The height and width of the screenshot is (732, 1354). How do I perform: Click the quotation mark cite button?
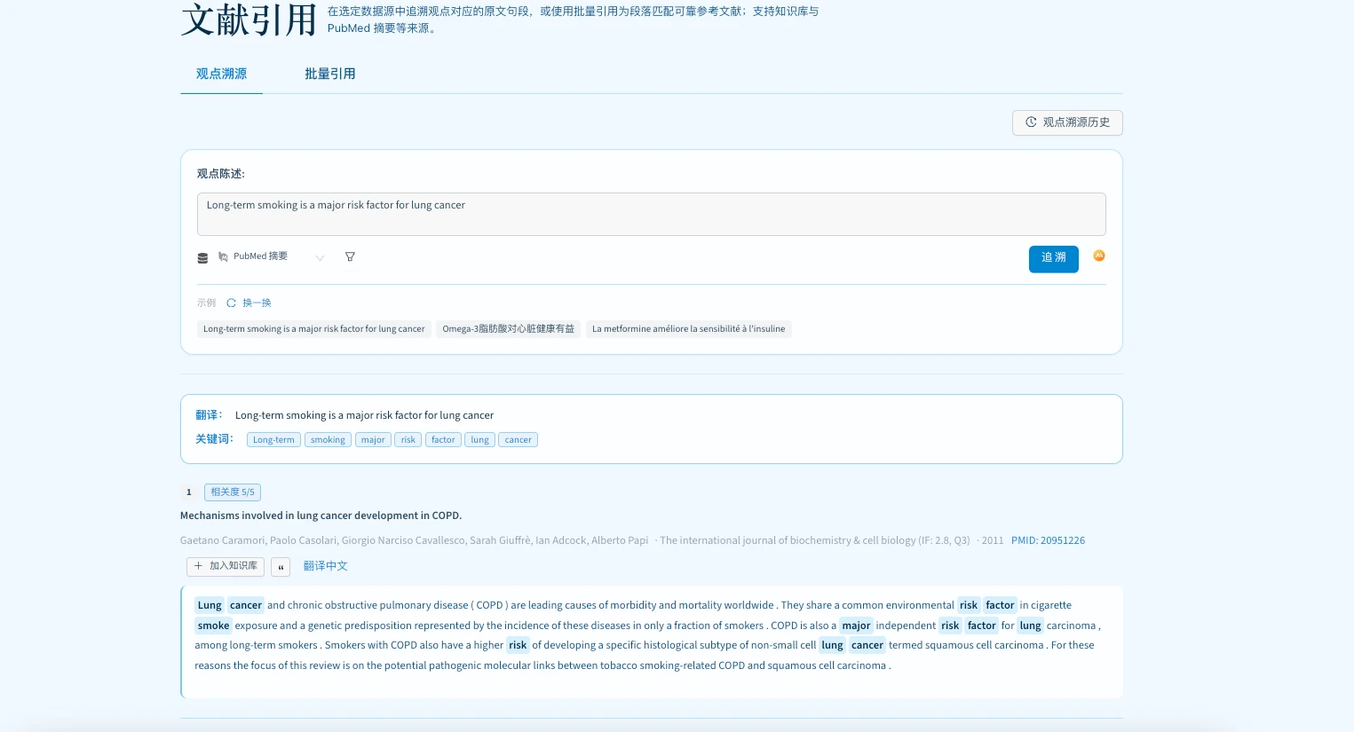(x=281, y=567)
